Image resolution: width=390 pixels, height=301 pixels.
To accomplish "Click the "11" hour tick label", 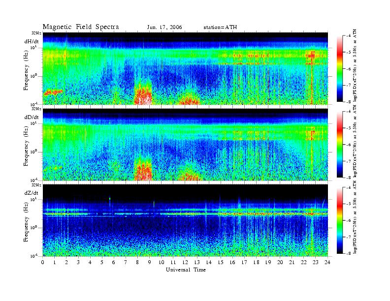I will 173,262.
